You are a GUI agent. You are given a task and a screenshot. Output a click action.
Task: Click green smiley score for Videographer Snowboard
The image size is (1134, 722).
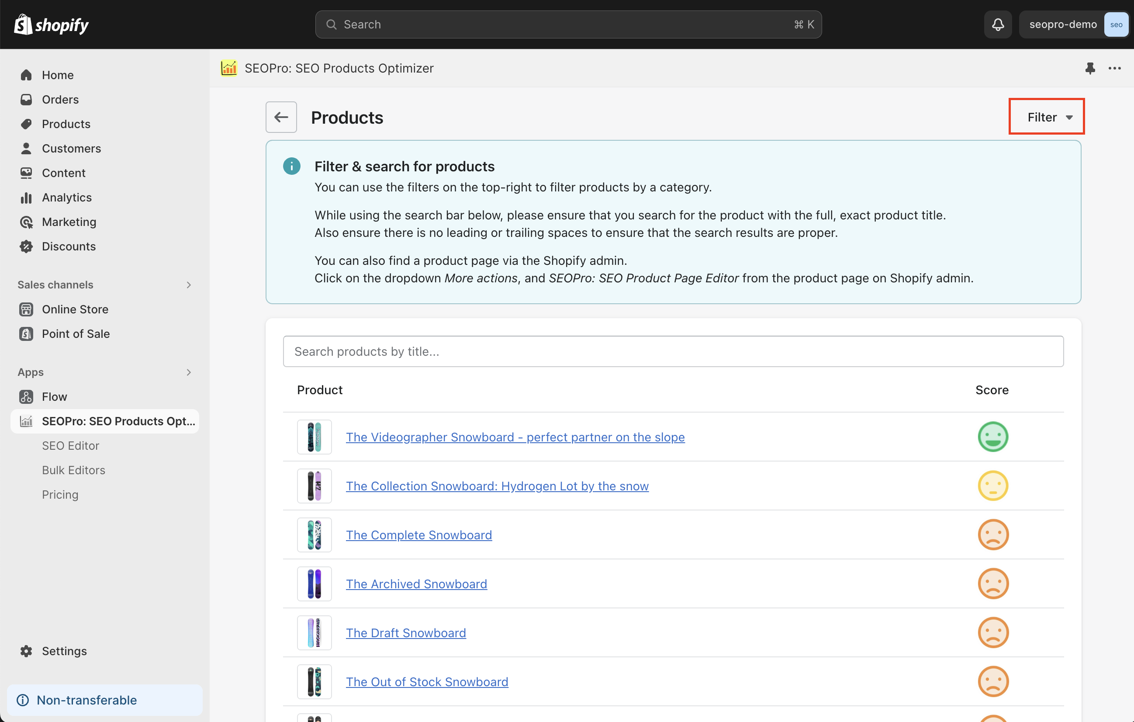tap(993, 437)
